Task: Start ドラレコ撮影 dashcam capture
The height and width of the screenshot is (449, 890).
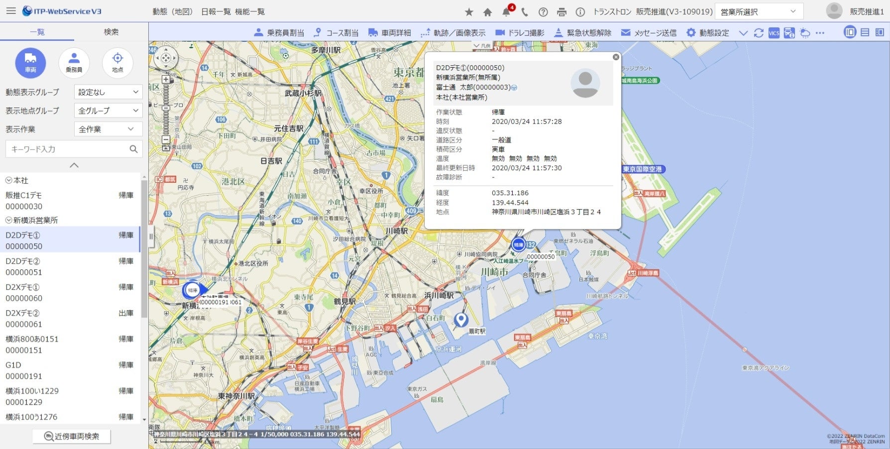Action: pyautogui.click(x=519, y=32)
